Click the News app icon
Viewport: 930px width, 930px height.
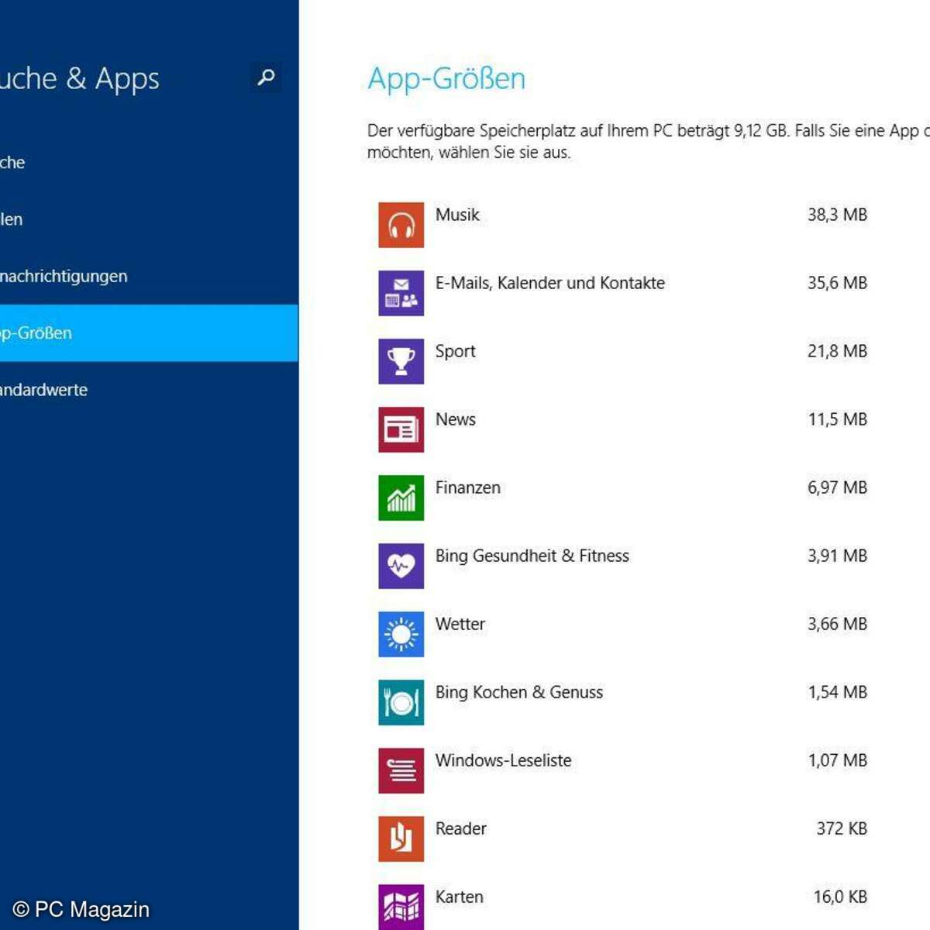[401, 429]
